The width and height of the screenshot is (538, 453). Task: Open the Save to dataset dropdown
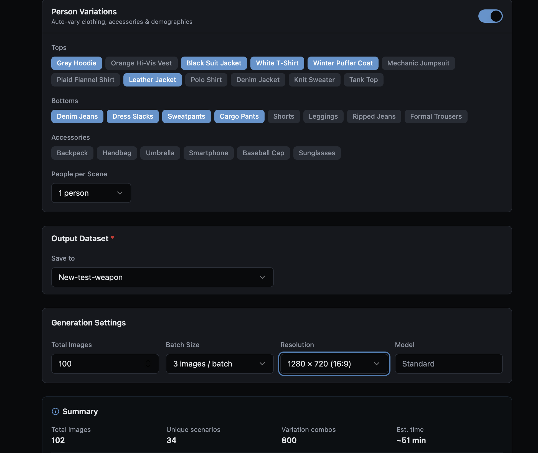[x=163, y=277]
